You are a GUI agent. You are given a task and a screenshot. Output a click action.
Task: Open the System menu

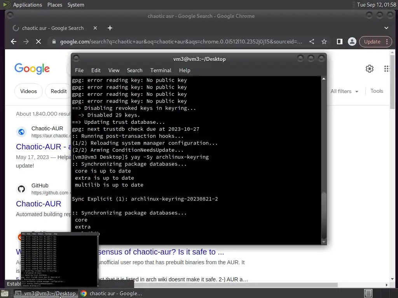point(76,5)
